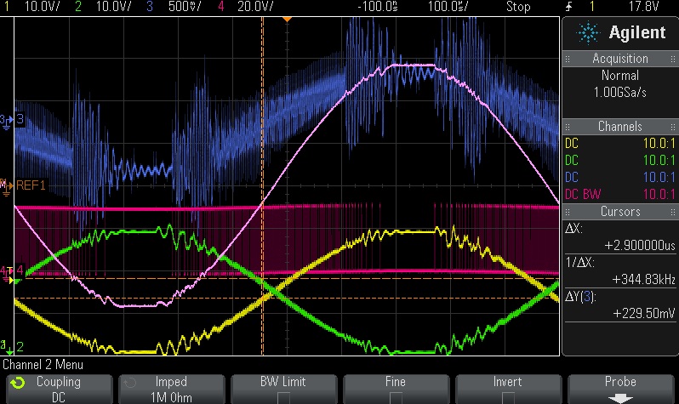This screenshot has width=679, height=404.
Task: Click the 1/ΔX +344.83kHz reading
Action: (x=620, y=271)
